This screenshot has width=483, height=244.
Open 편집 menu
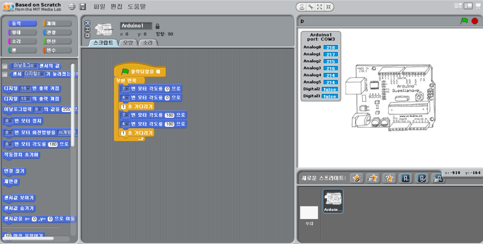point(117,6)
